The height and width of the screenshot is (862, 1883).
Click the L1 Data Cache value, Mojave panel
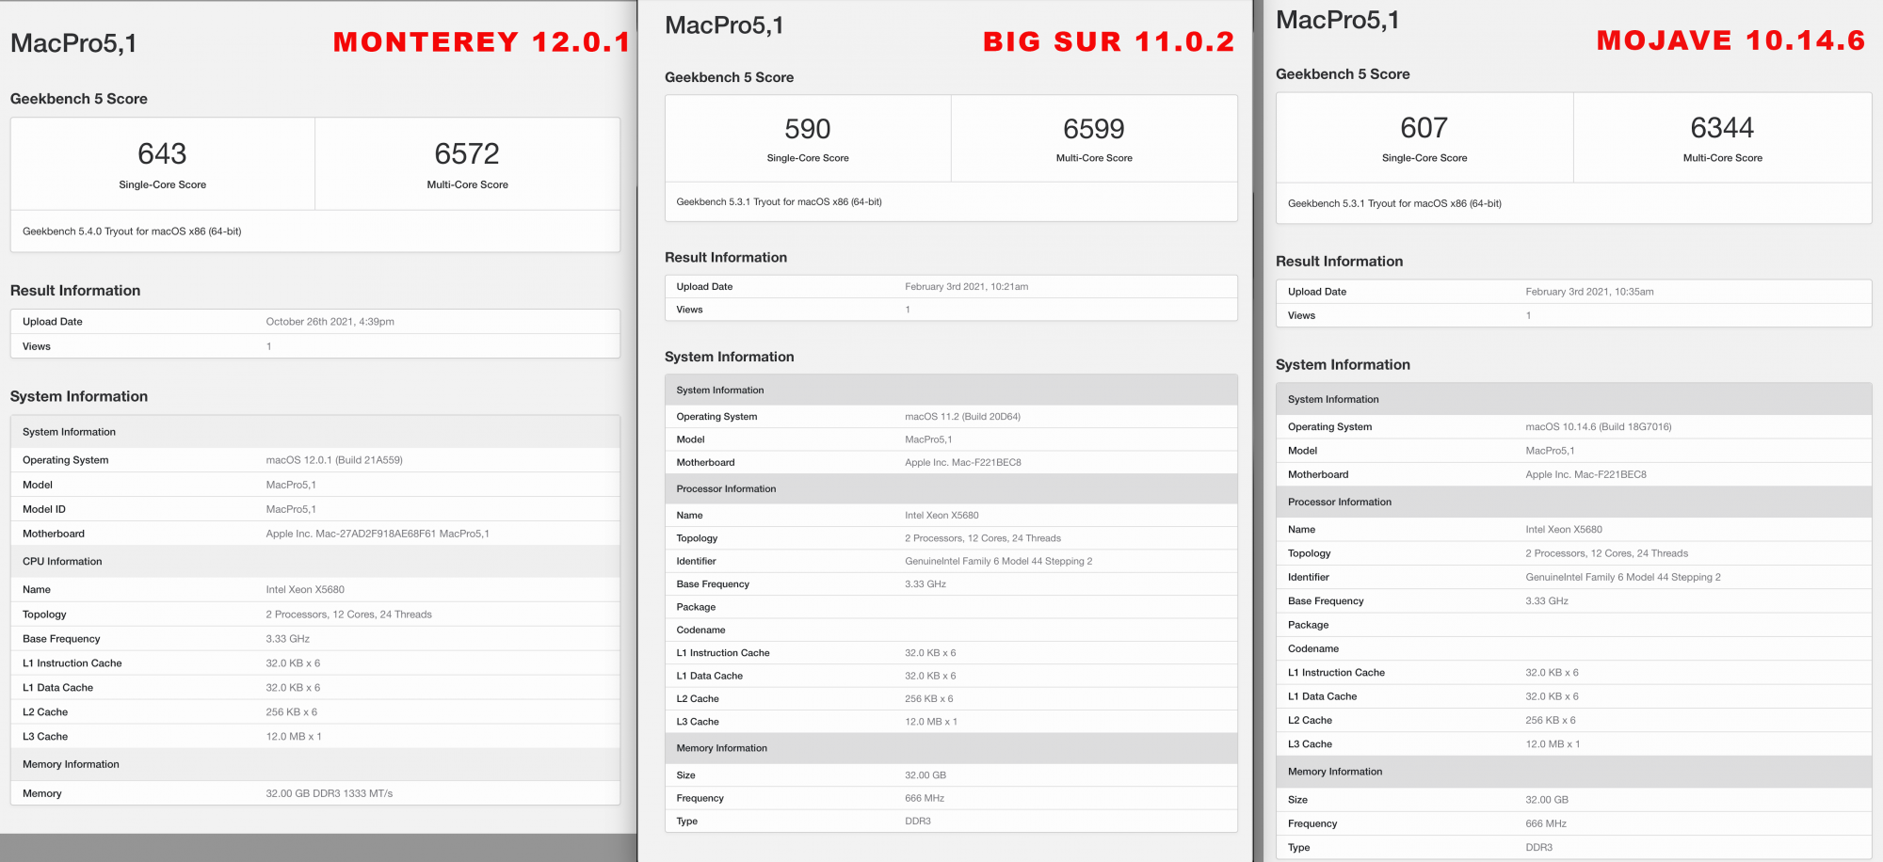[1553, 697]
